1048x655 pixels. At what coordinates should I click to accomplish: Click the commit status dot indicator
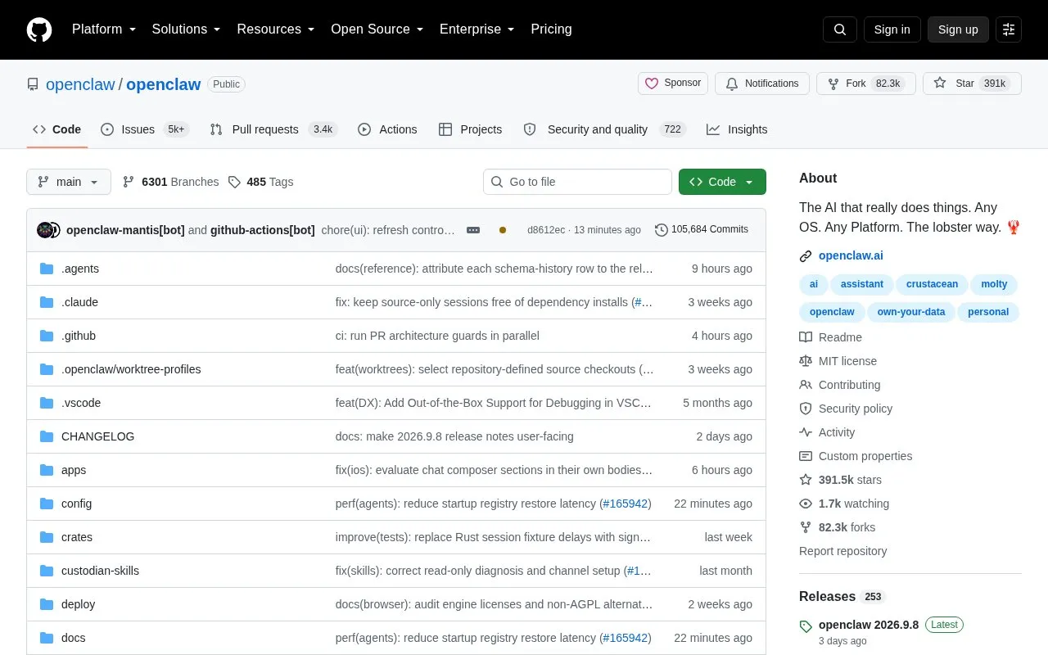[503, 230]
